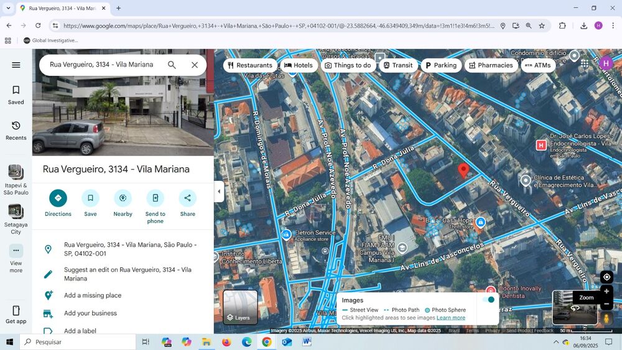Image resolution: width=622 pixels, height=350 pixels.
Task: Click Add a missing place
Action: [x=123, y=295]
